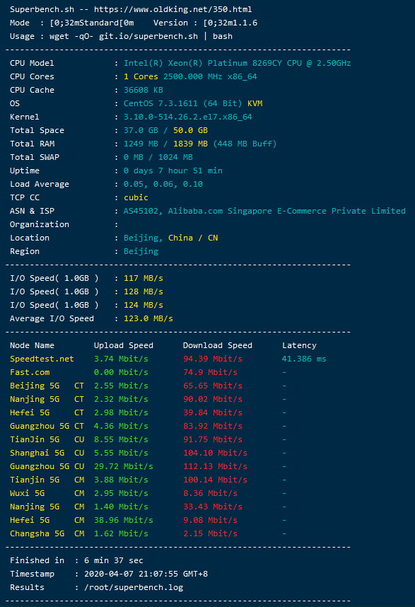The height and width of the screenshot is (607, 415).
Task: Click the Download Speed column header
Action: 217,345
